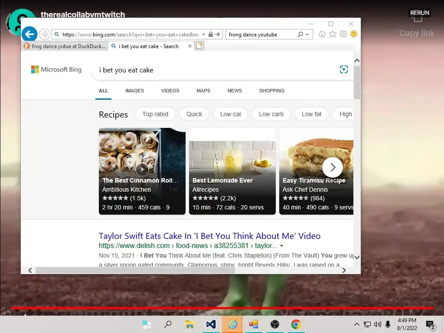
Task: Open the NEWS search tab
Action: (x=235, y=91)
